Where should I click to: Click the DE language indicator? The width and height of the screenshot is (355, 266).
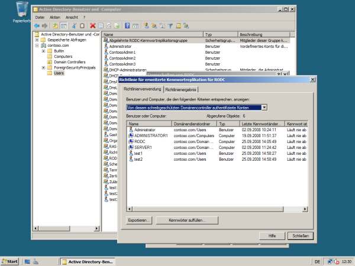coord(317,262)
